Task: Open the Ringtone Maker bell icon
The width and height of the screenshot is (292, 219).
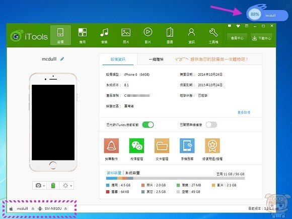Action: coord(111,146)
